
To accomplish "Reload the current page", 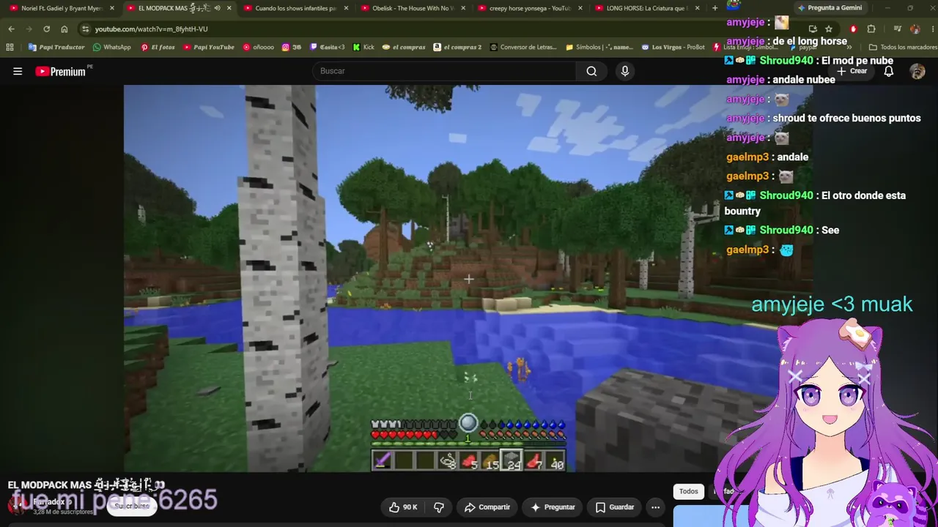I will click(x=47, y=29).
